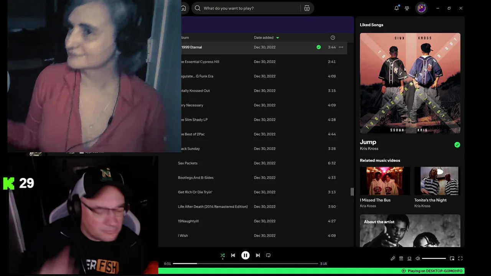Open the user profile avatar

point(422,8)
